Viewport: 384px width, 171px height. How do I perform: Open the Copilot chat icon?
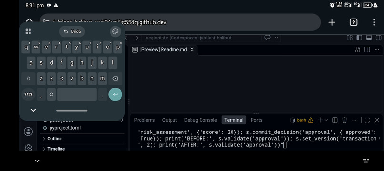tap(267, 38)
